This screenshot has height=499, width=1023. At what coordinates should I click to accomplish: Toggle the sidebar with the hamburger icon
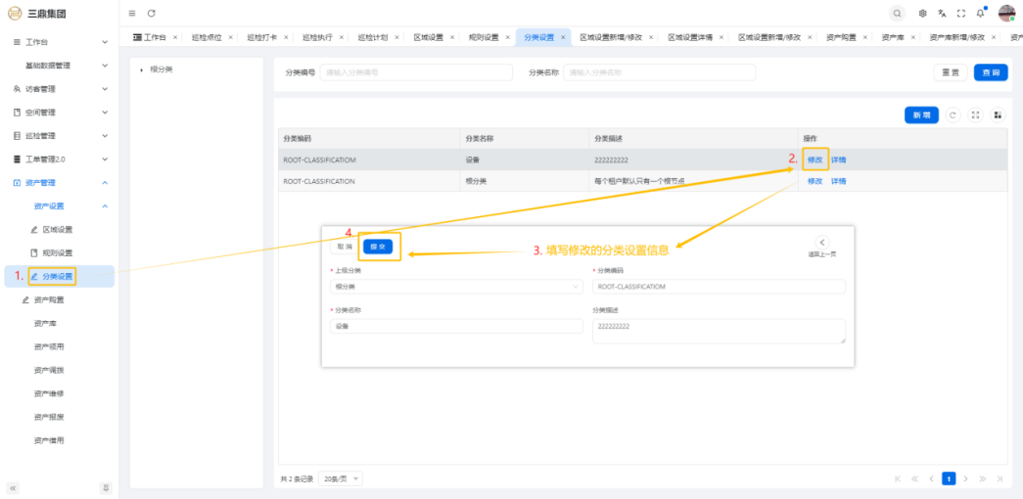coord(132,13)
